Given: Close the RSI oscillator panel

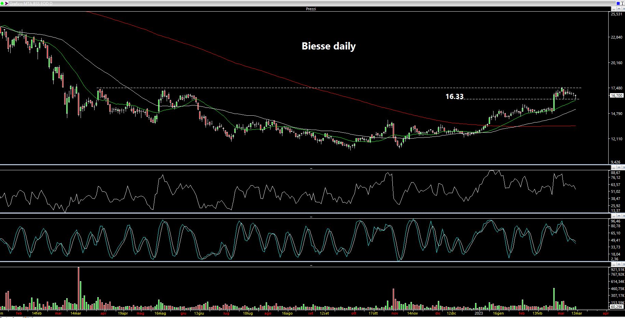Looking at the screenshot, I should click(623, 168).
